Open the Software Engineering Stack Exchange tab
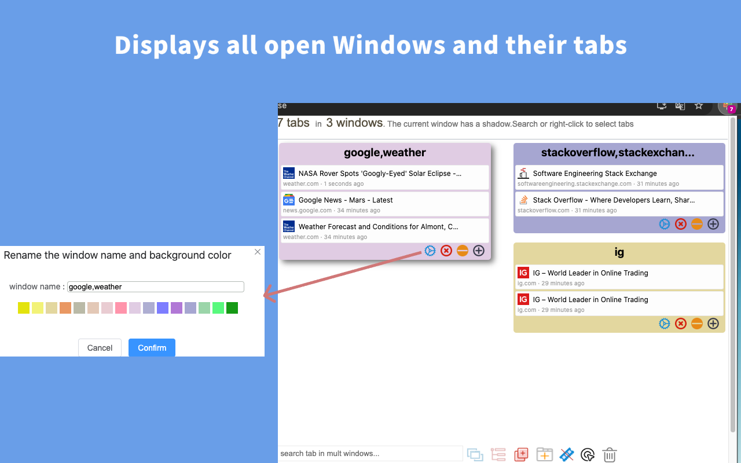The image size is (741, 463). tap(619, 177)
